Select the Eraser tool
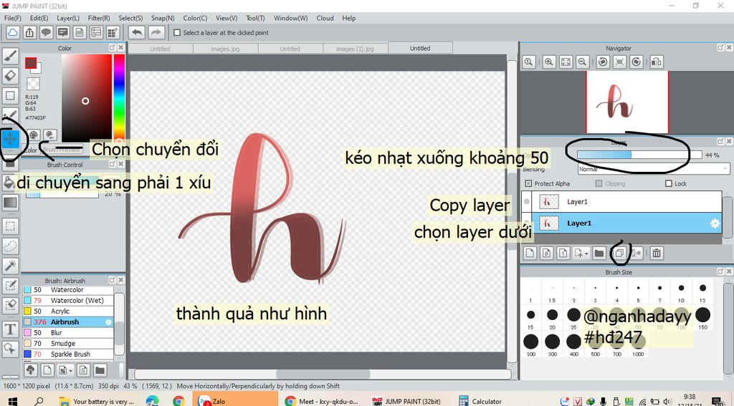 point(10,75)
